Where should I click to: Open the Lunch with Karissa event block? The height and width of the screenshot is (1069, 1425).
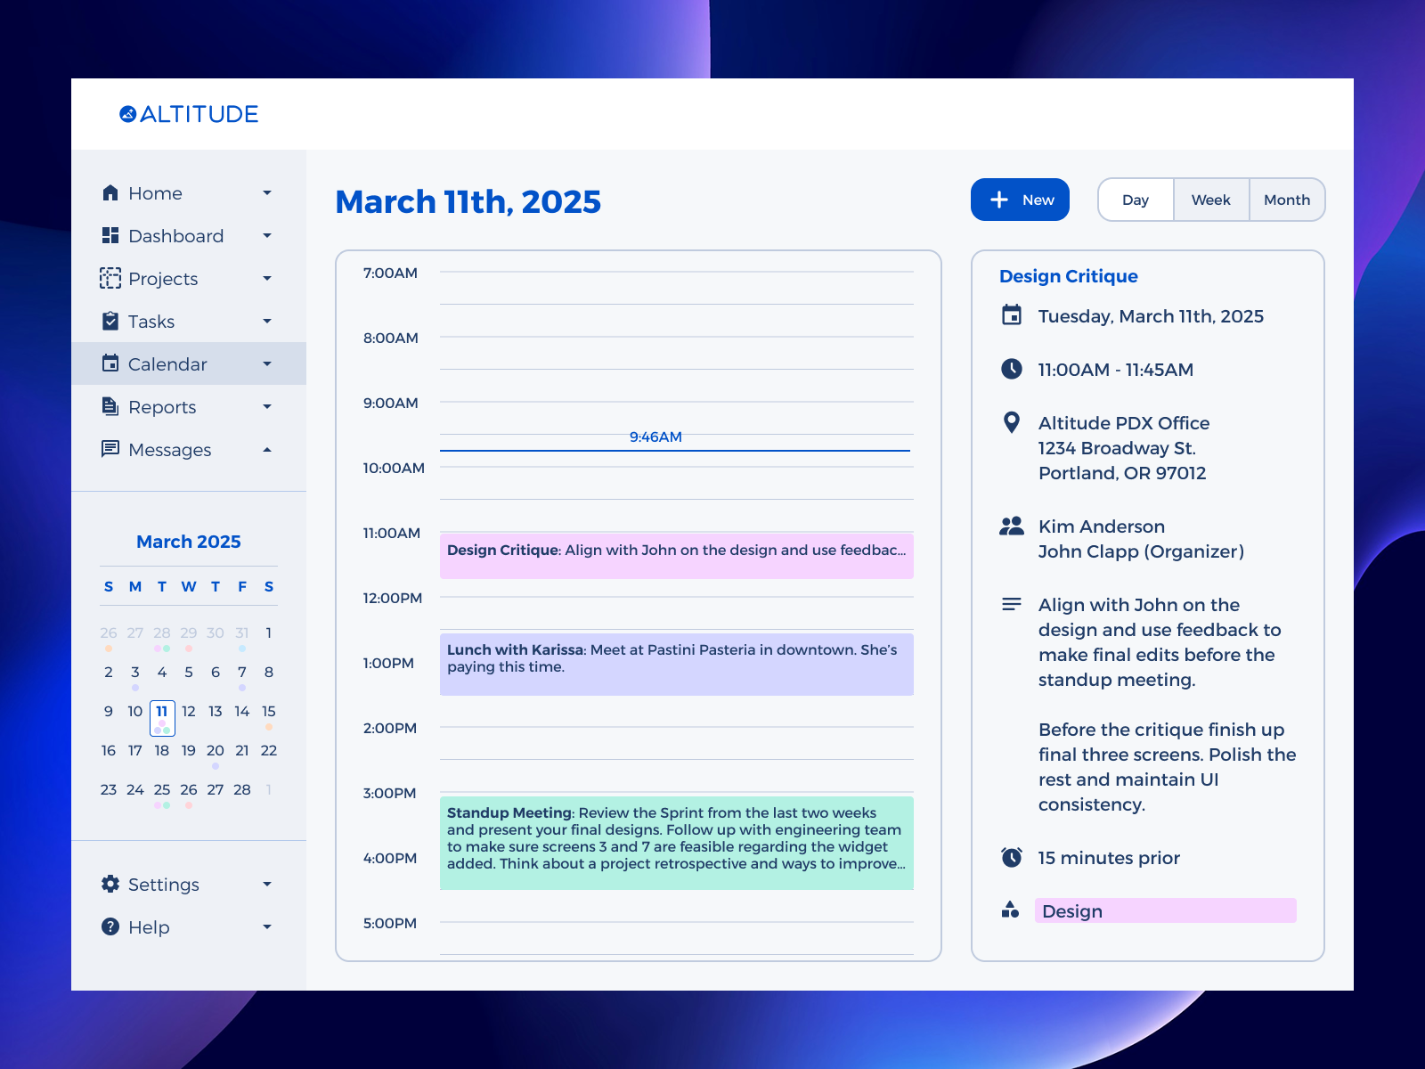pos(675,664)
